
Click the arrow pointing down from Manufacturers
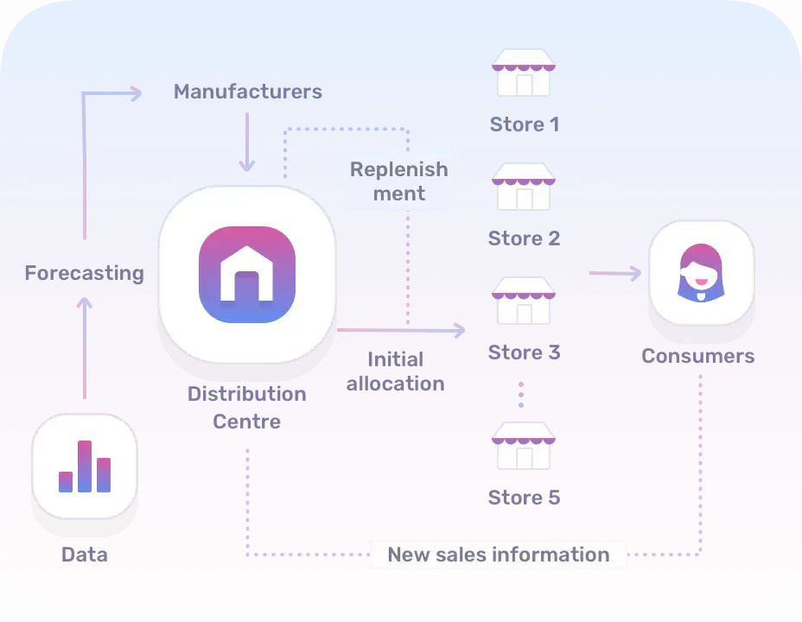coord(247,141)
